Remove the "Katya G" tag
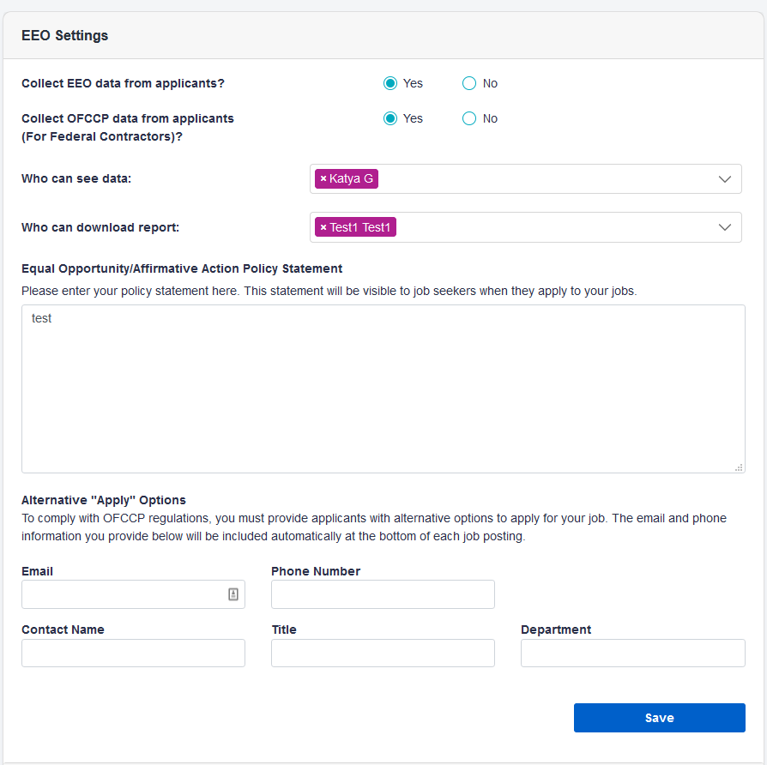 point(323,178)
